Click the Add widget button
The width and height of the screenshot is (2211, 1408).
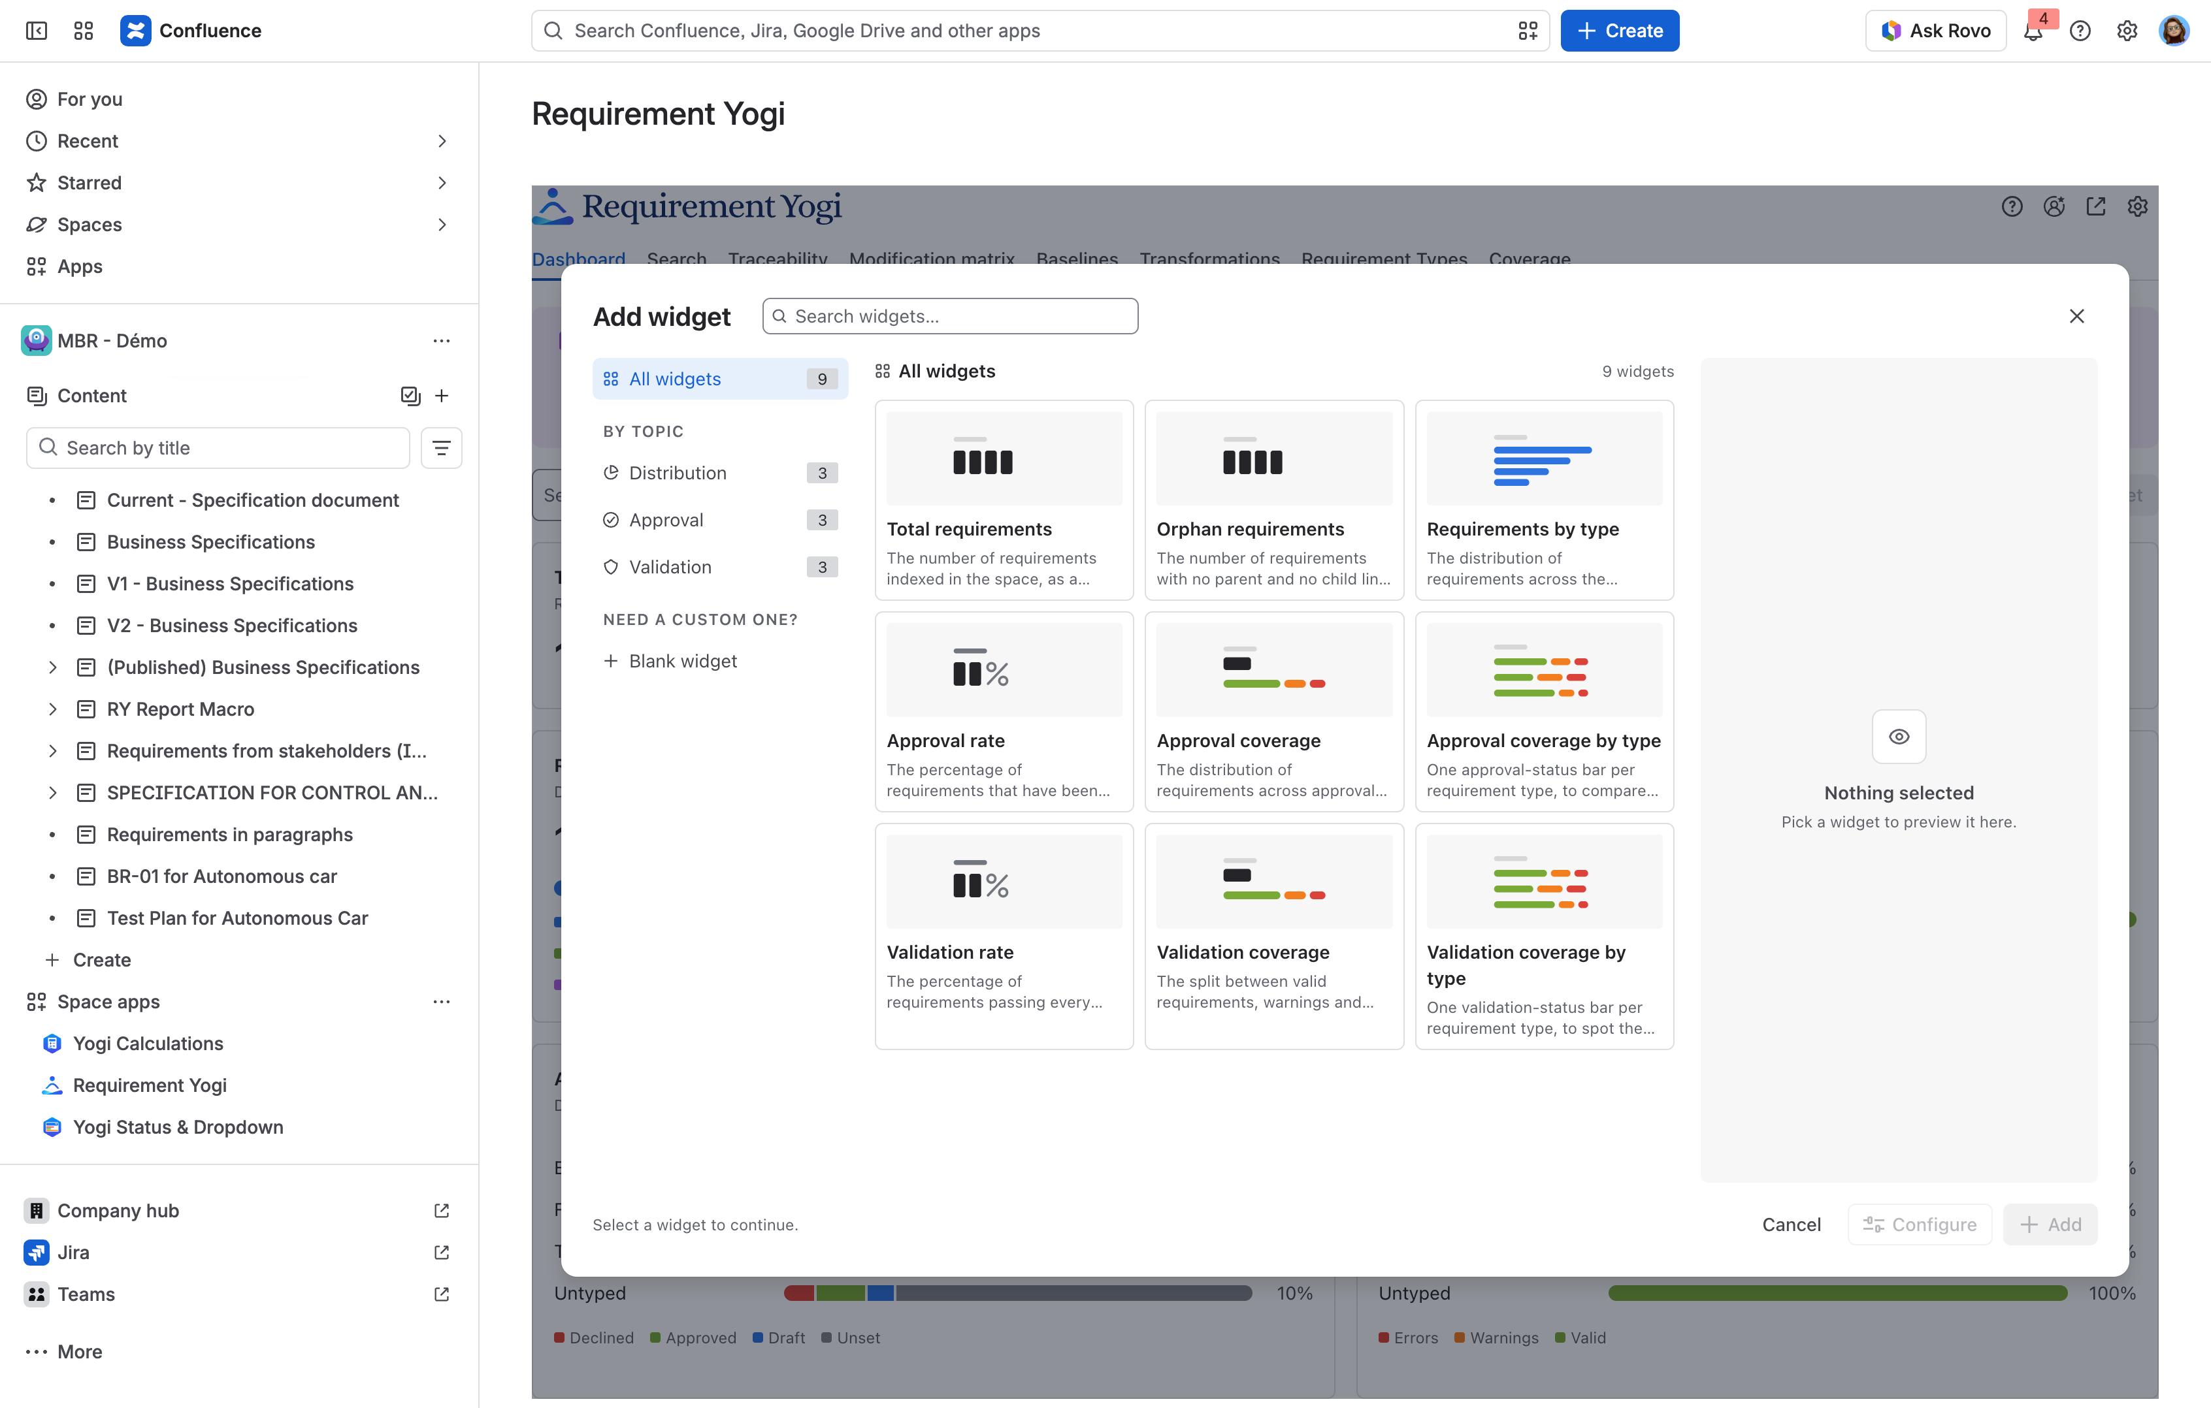2050,1224
